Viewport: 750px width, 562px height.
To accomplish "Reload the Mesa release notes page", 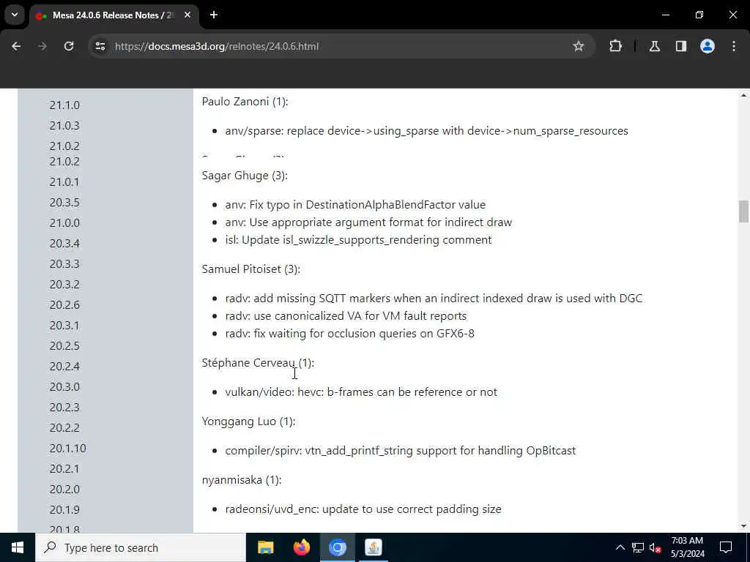I will coord(69,46).
